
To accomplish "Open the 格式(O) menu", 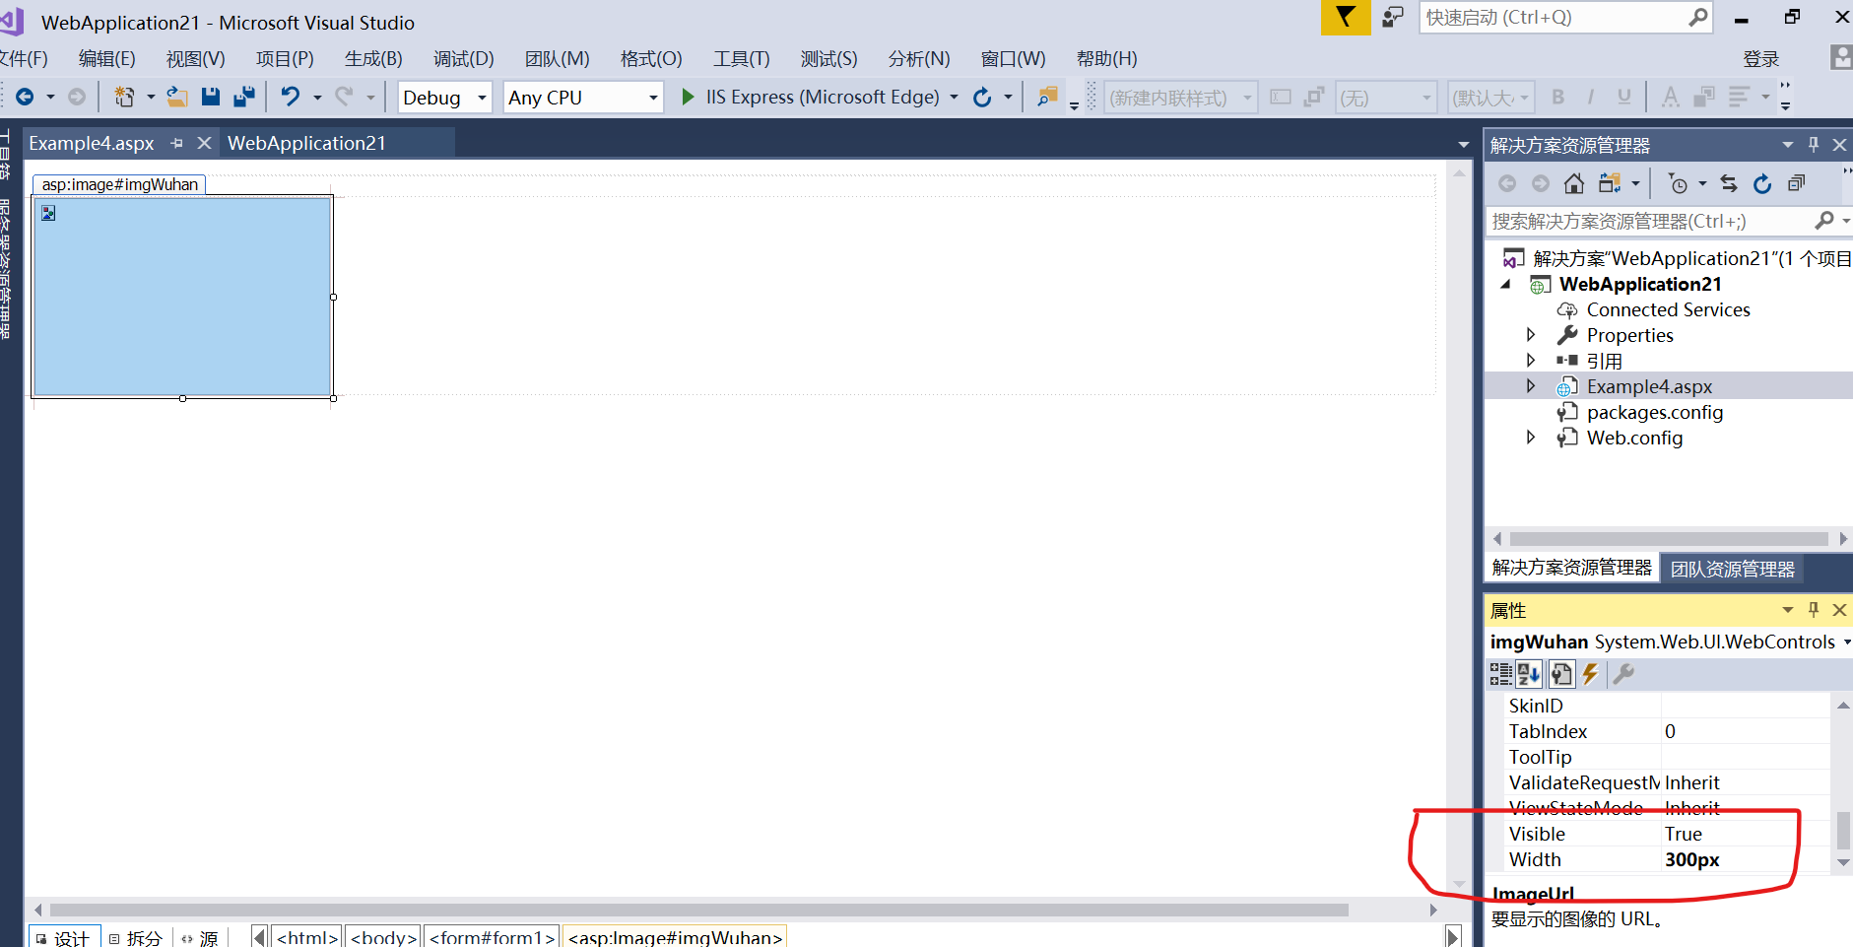I will pyautogui.click(x=649, y=58).
